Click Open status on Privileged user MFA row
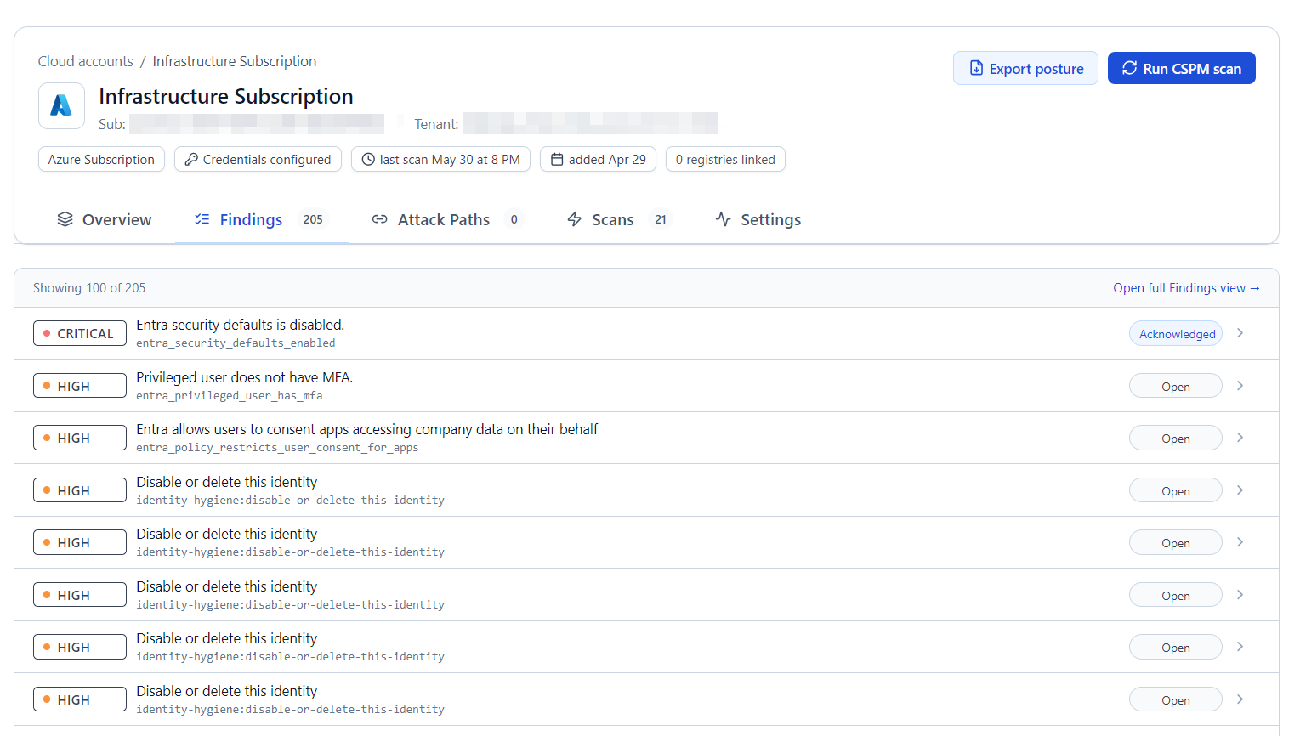 1176,386
